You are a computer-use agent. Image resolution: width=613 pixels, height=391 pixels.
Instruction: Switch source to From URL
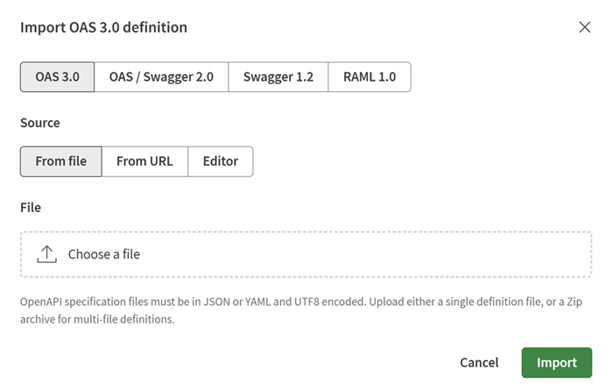[144, 161]
